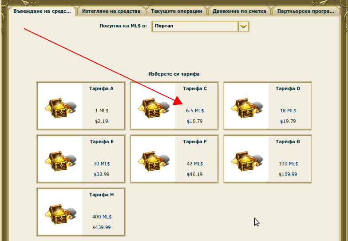The image size is (348, 241).
Task: Open the Портал purchase location combo box
Action: coord(194,27)
